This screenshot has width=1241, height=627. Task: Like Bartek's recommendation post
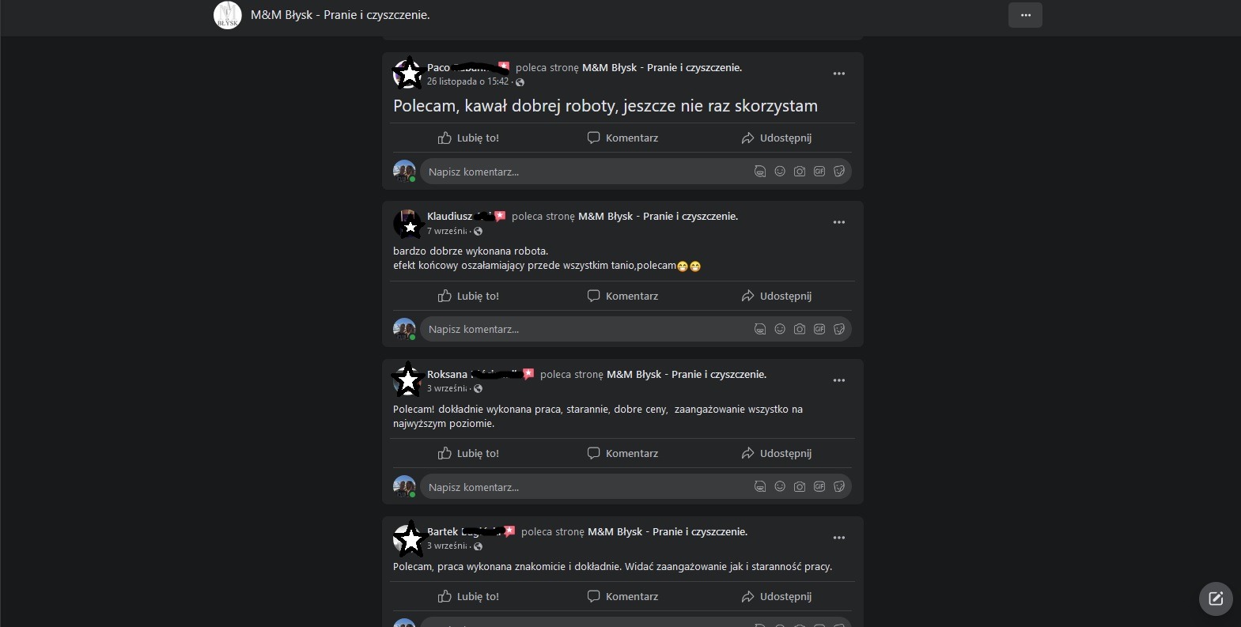(x=468, y=596)
